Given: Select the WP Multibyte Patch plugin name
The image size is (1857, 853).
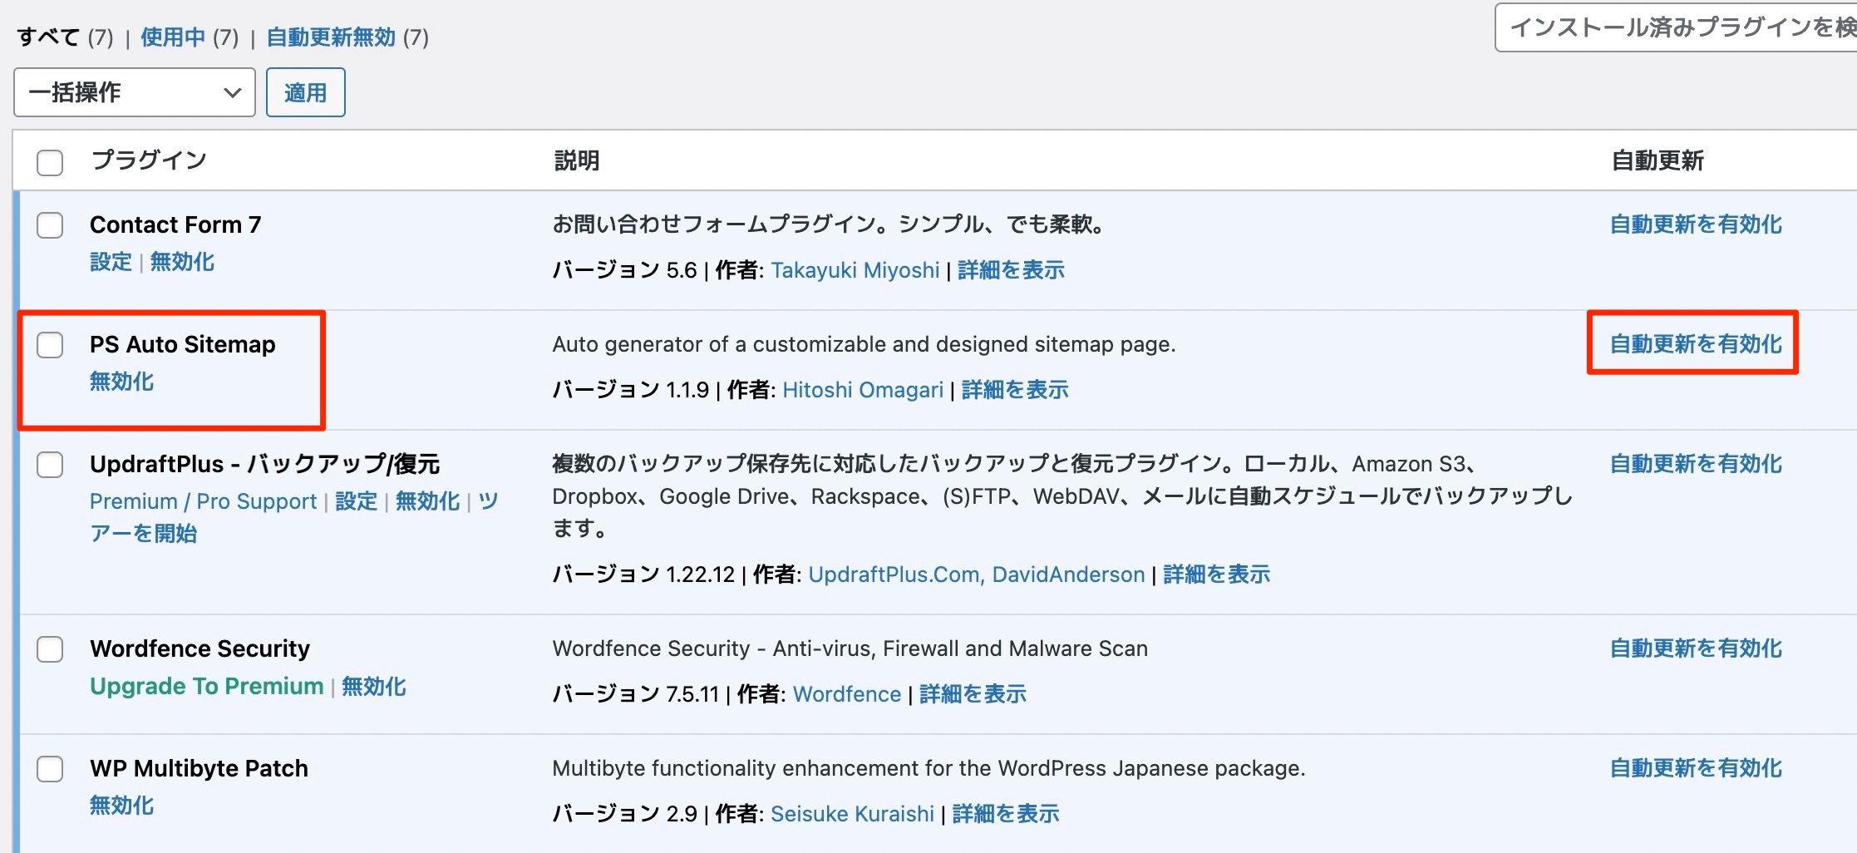Looking at the screenshot, I should point(199,768).
